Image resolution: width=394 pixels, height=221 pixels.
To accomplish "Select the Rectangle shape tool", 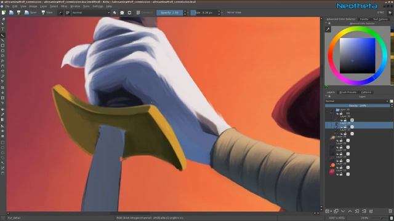I will (2, 45).
